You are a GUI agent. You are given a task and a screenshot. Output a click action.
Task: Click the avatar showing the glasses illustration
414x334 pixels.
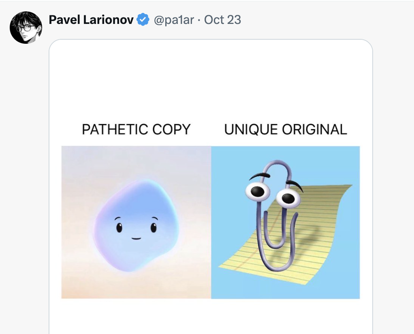pyautogui.click(x=26, y=26)
